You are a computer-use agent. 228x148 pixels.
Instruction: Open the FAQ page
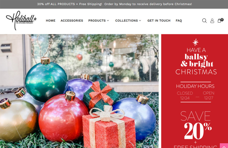click(x=179, y=20)
